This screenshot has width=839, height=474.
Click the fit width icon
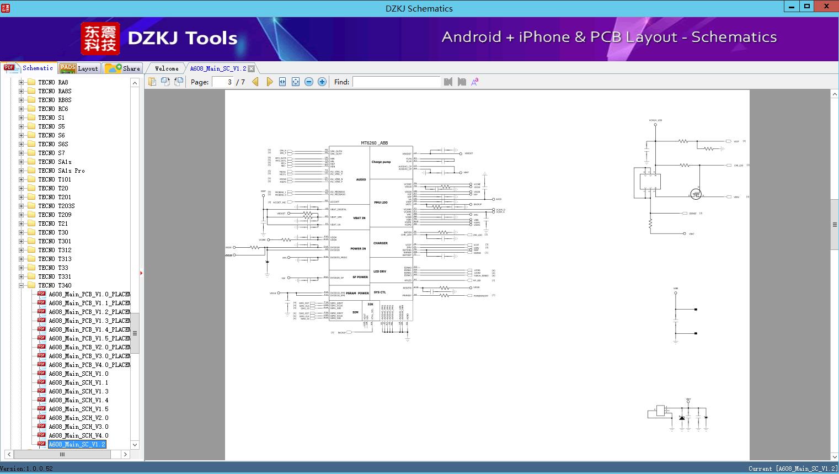click(282, 82)
